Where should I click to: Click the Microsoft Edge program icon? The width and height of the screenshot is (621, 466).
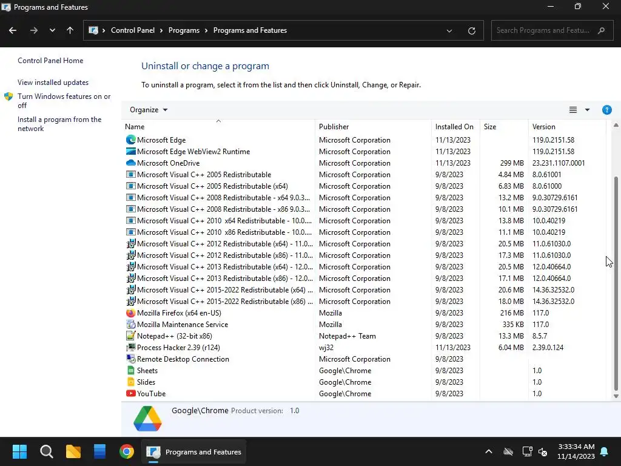point(131,140)
